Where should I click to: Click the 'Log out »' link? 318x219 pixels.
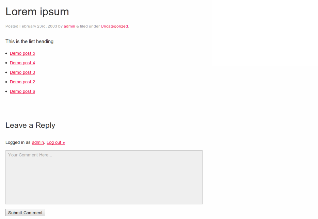click(x=56, y=142)
